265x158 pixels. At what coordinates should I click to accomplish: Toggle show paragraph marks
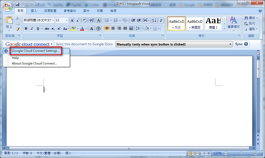(x=161, y=20)
